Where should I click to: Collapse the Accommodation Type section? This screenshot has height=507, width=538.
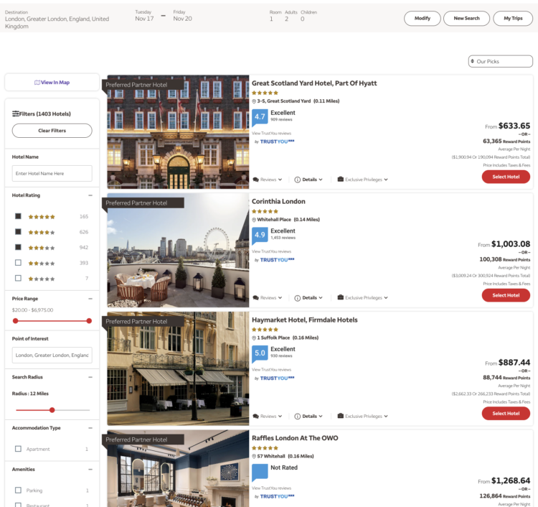(x=90, y=428)
